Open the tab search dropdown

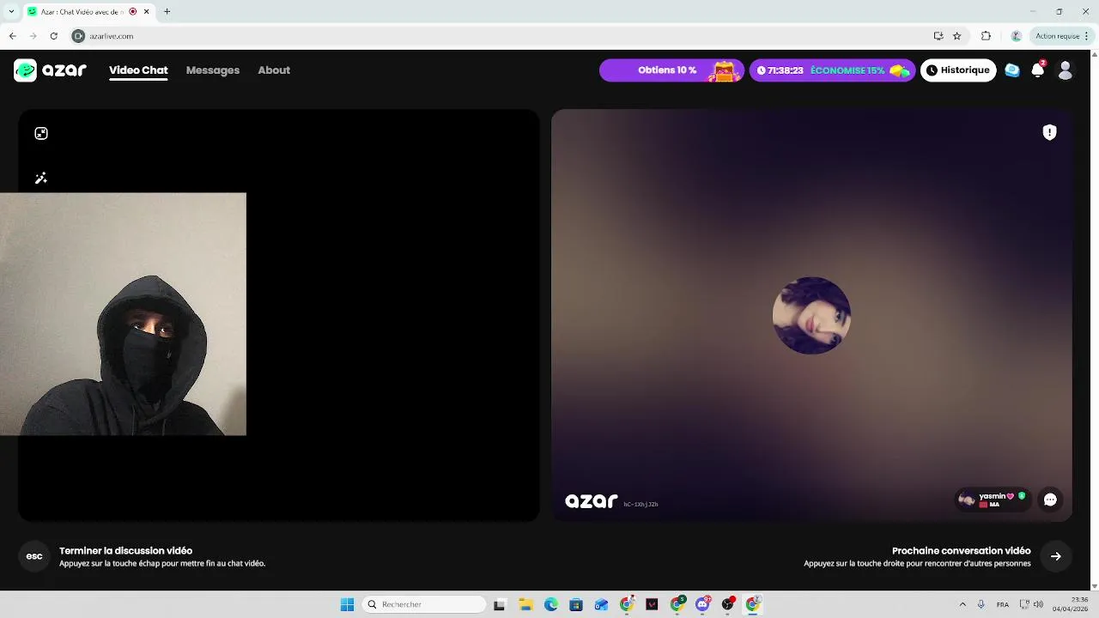point(11,11)
